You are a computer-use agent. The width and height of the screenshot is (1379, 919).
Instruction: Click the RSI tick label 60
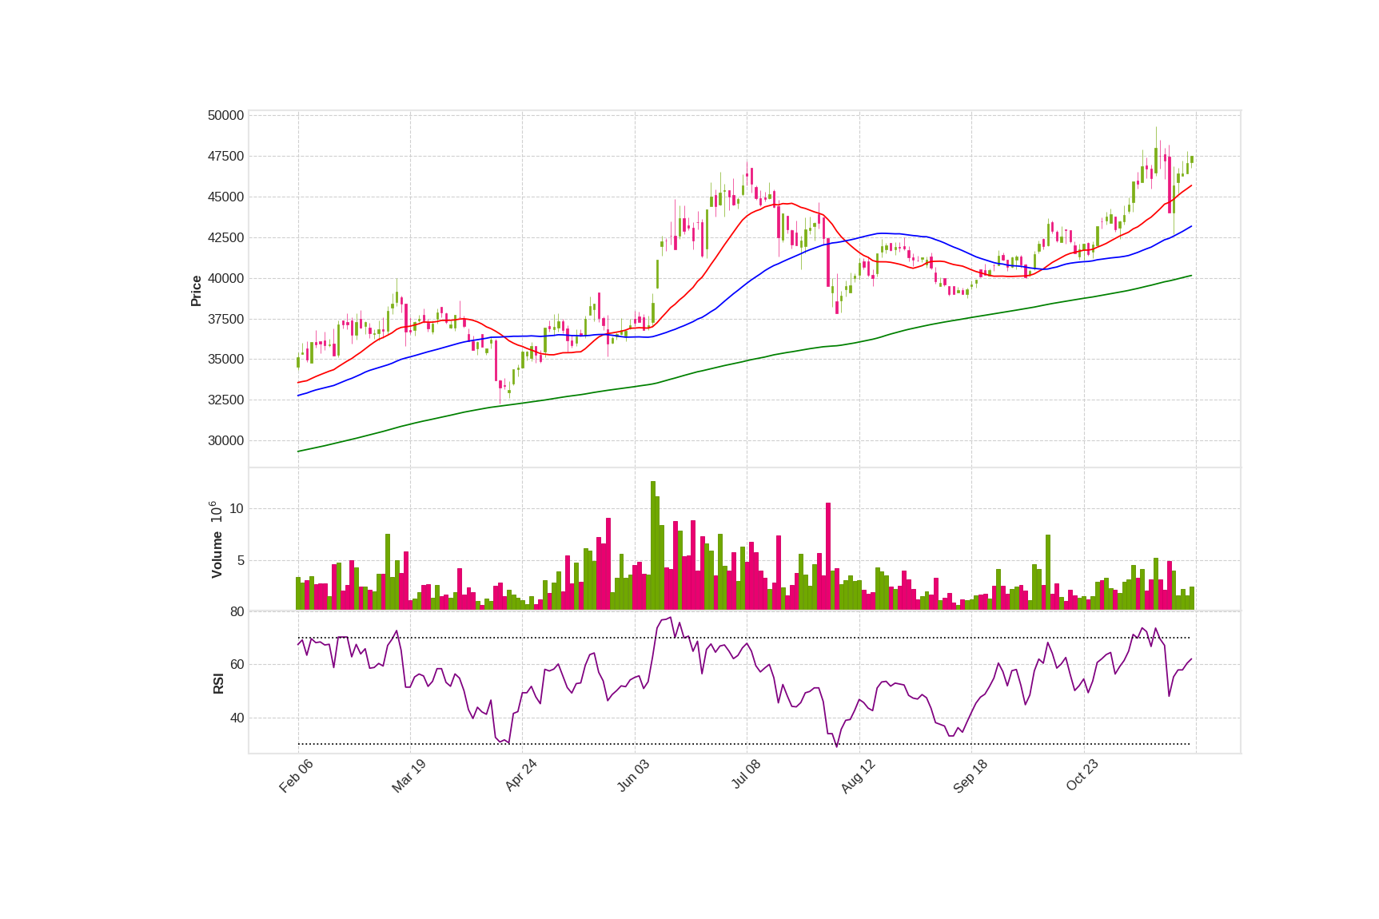(x=237, y=665)
